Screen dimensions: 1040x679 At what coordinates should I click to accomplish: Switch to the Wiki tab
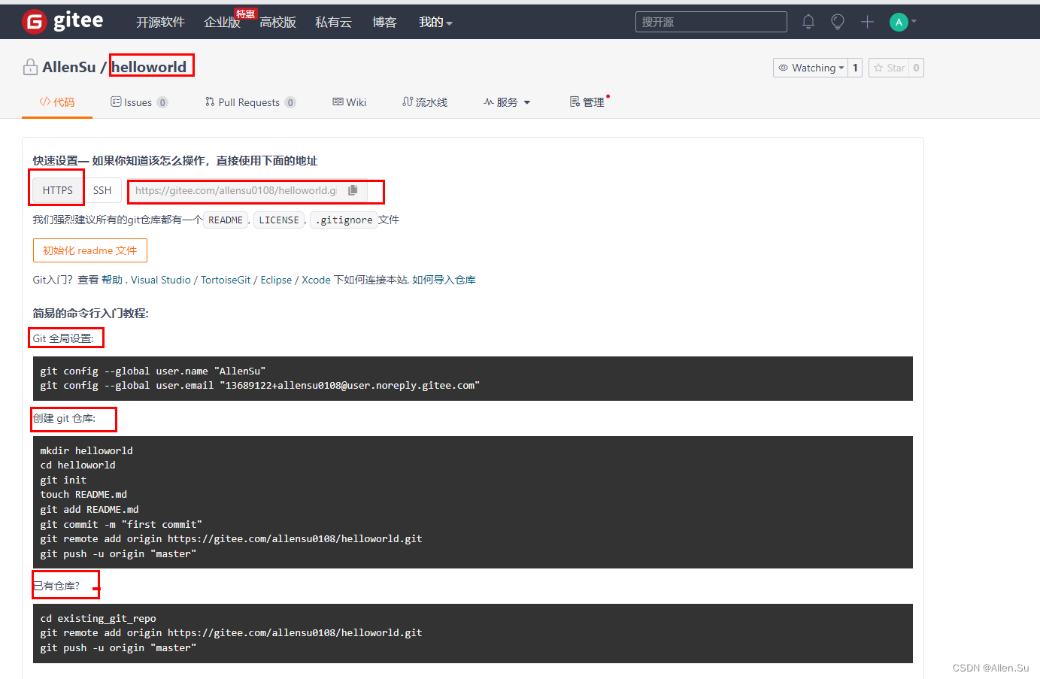(x=350, y=102)
